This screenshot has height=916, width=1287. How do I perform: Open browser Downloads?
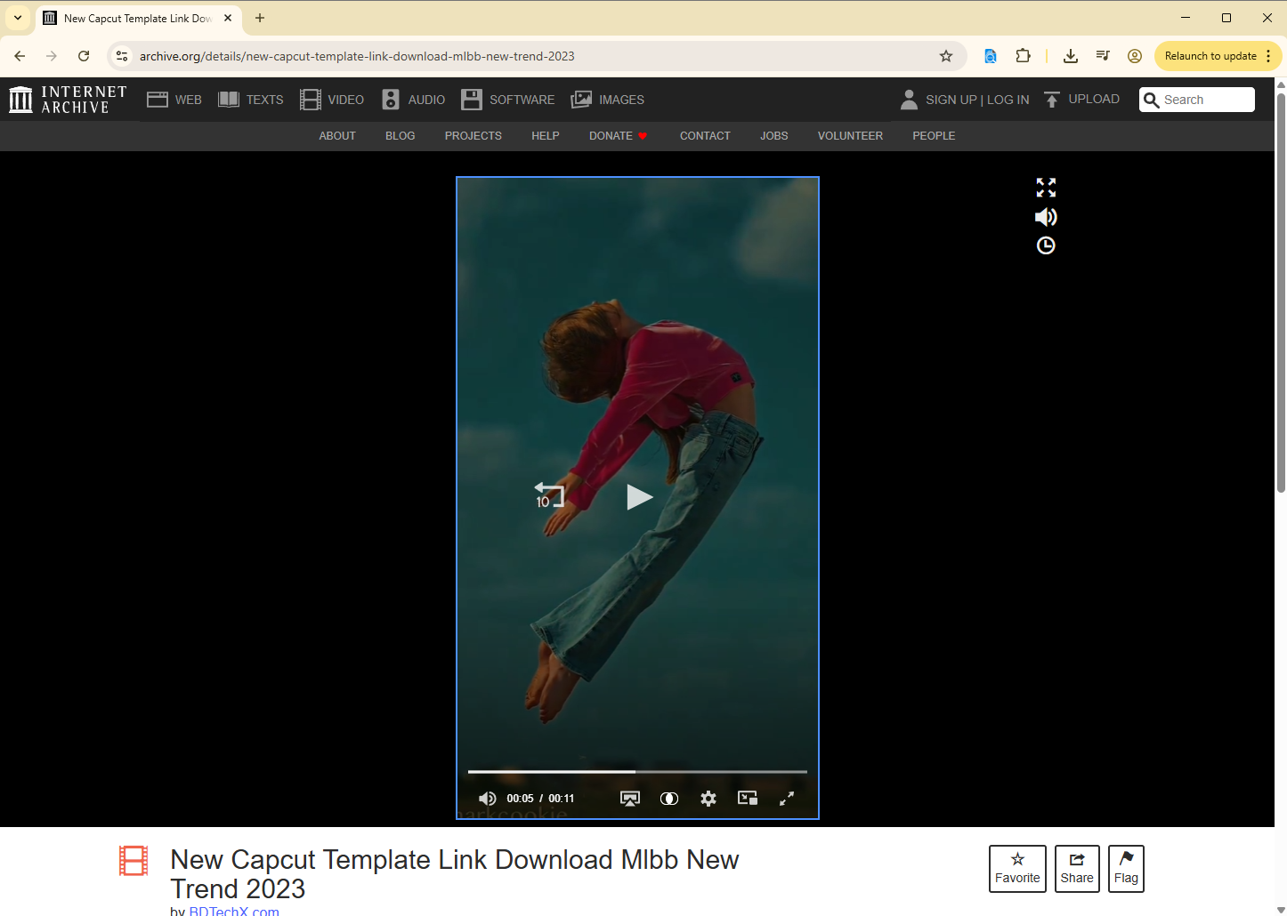click(1071, 56)
